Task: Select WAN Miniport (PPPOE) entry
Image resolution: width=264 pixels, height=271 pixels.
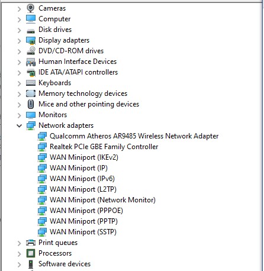Action: [86, 211]
